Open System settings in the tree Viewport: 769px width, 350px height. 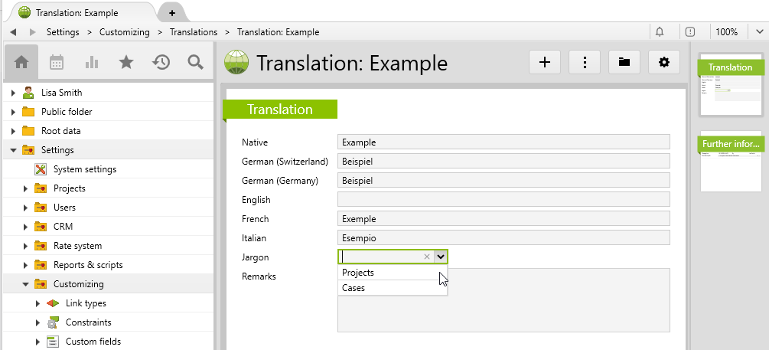pyautogui.click(x=84, y=169)
